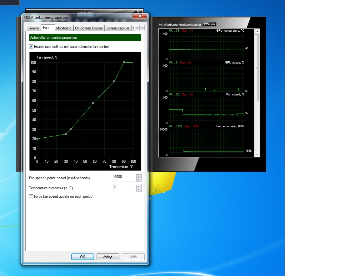
Task: Detach the Hardware Monitor window
Action: tap(209, 24)
